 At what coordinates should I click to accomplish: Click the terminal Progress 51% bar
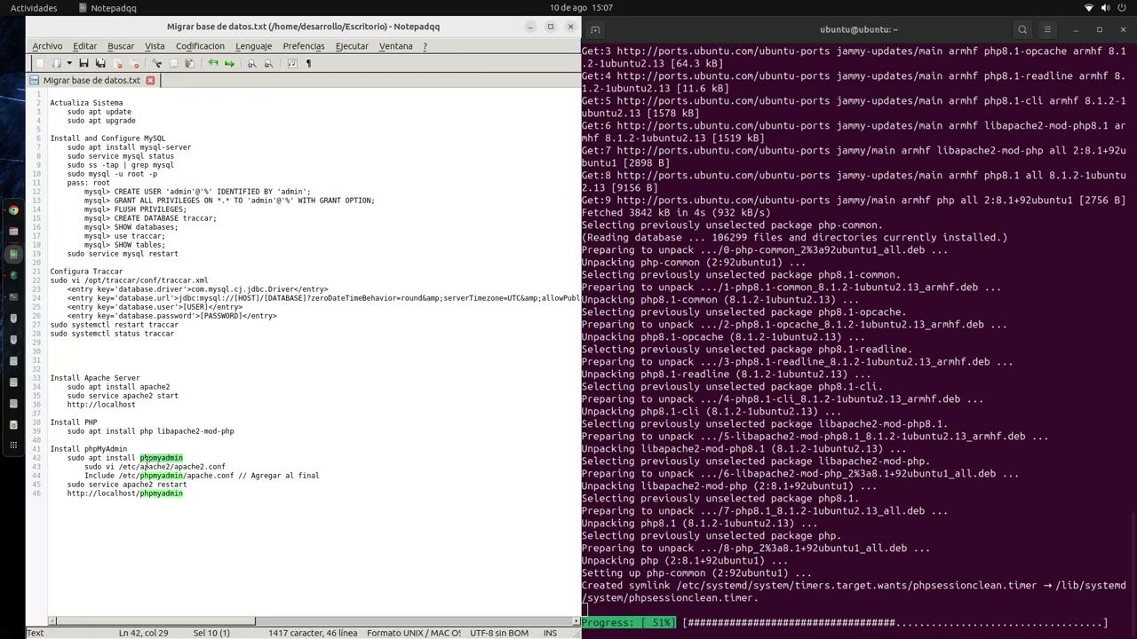[x=845, y=623]
